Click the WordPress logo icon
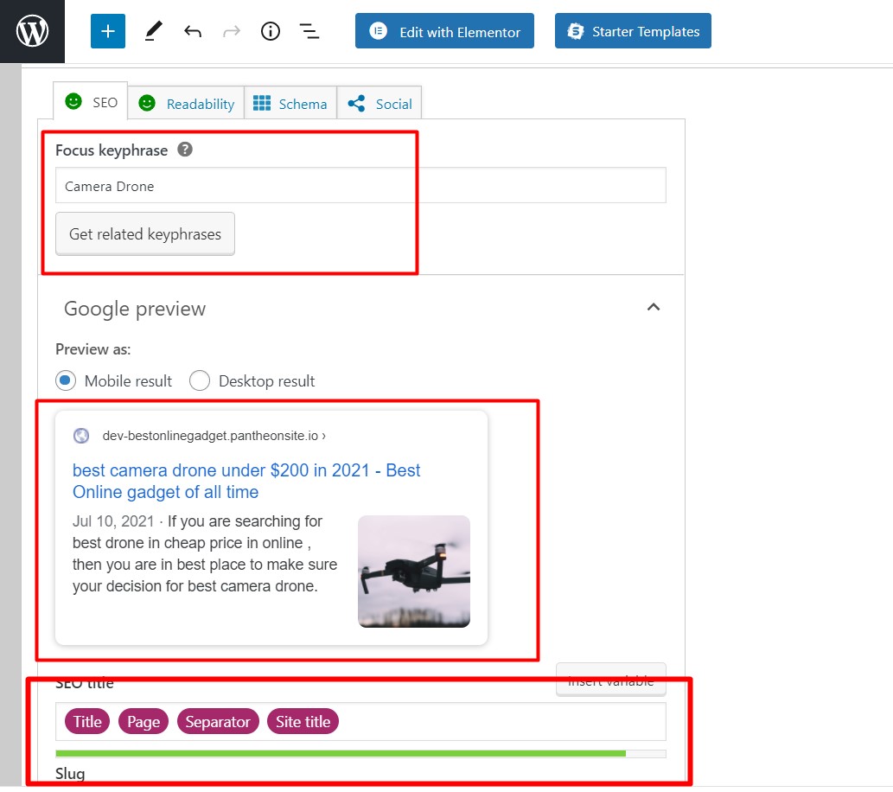The width and height of the screenshot is (893, 792). (31, 31)
